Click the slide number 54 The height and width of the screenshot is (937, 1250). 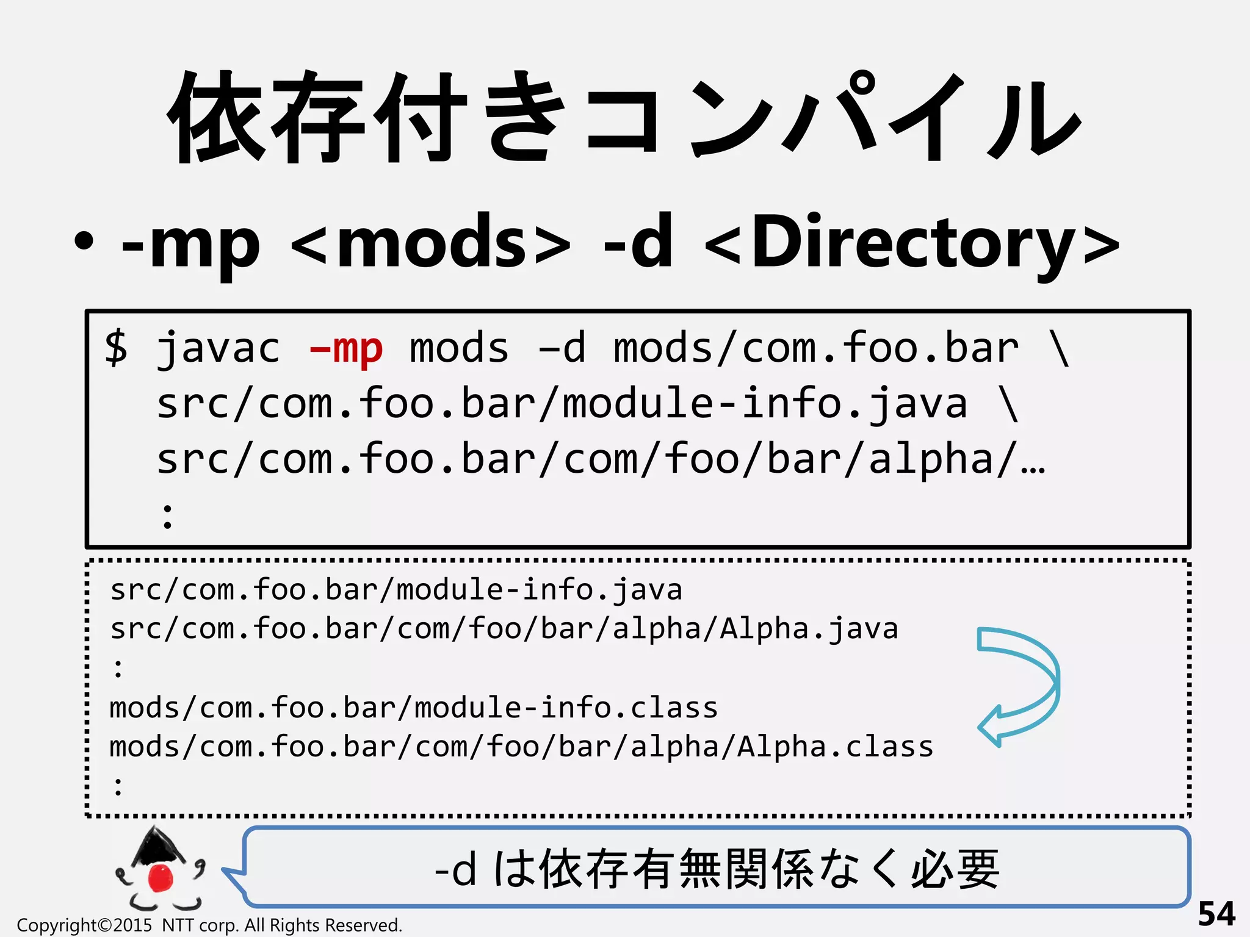pyautogui.click(x=1216, y=914)
